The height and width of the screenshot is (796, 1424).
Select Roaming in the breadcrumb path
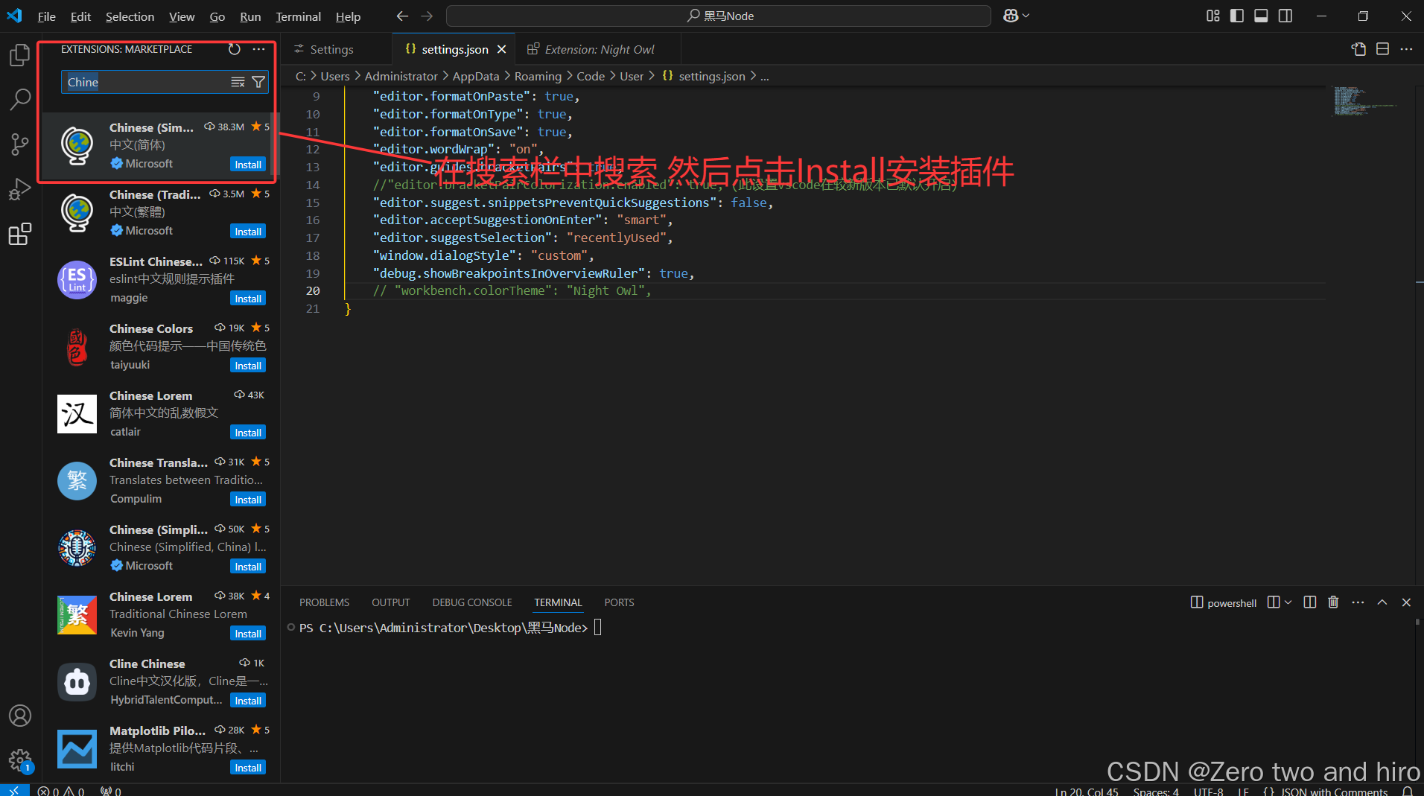pyautogui.click(x=538, y=76)
